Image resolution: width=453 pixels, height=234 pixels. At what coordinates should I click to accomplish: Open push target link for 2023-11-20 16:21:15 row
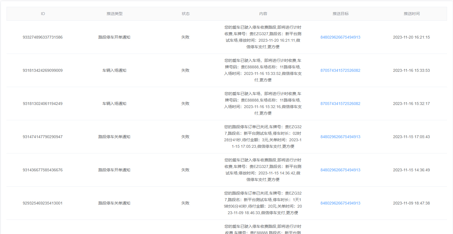click(340, 37)
